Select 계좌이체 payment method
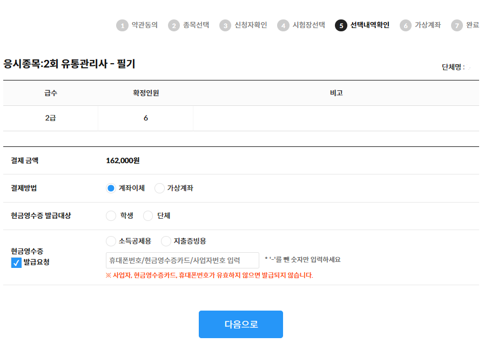Viewport: 484px width, 343px height. point(111,189)
